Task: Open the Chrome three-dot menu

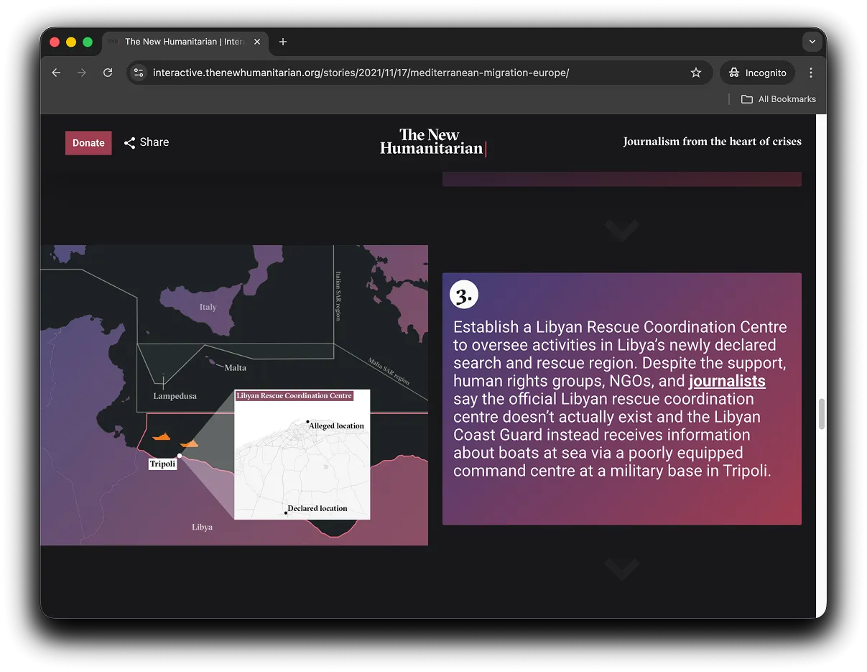Action: point(811,73)
